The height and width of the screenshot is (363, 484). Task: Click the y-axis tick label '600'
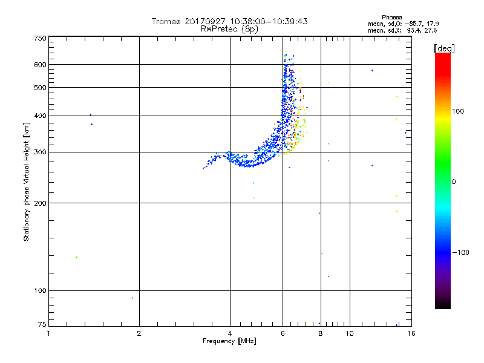coord(40,65)
